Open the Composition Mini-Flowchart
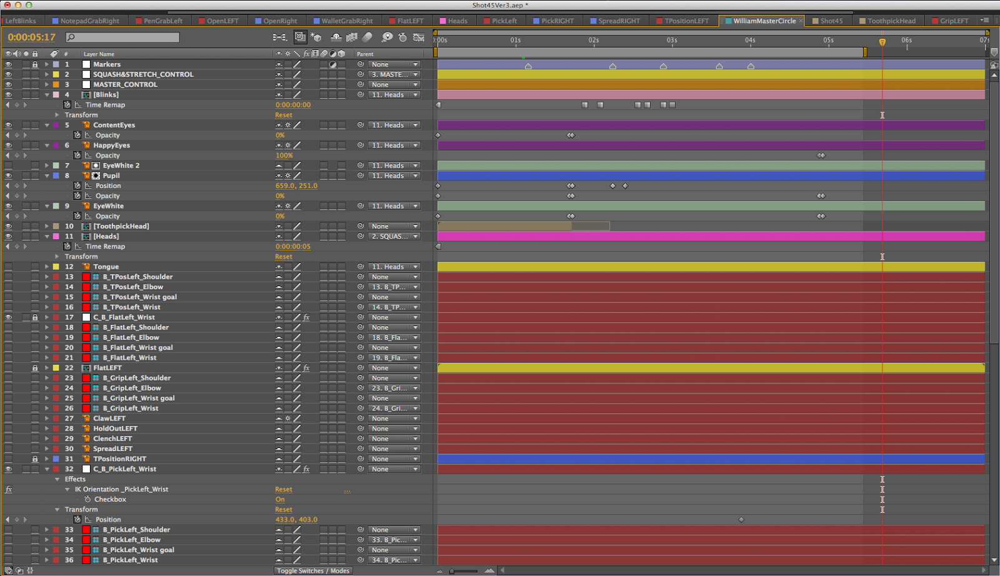The width and height of the screenshot is (1000, 576). [x=280, y=37]
